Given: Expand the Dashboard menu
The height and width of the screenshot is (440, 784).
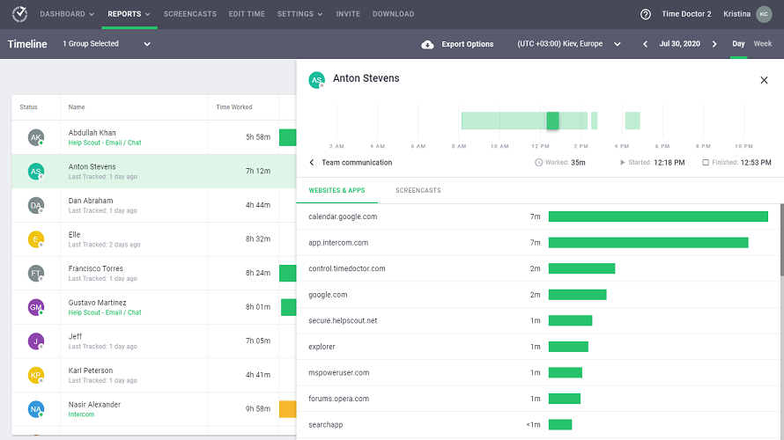Looking at the screenshot, I should tap(68, 14).
